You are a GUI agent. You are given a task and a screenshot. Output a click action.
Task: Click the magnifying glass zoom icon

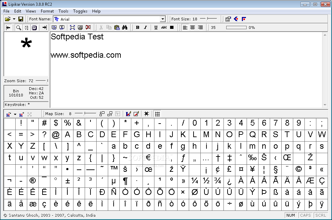pos(19,27)
